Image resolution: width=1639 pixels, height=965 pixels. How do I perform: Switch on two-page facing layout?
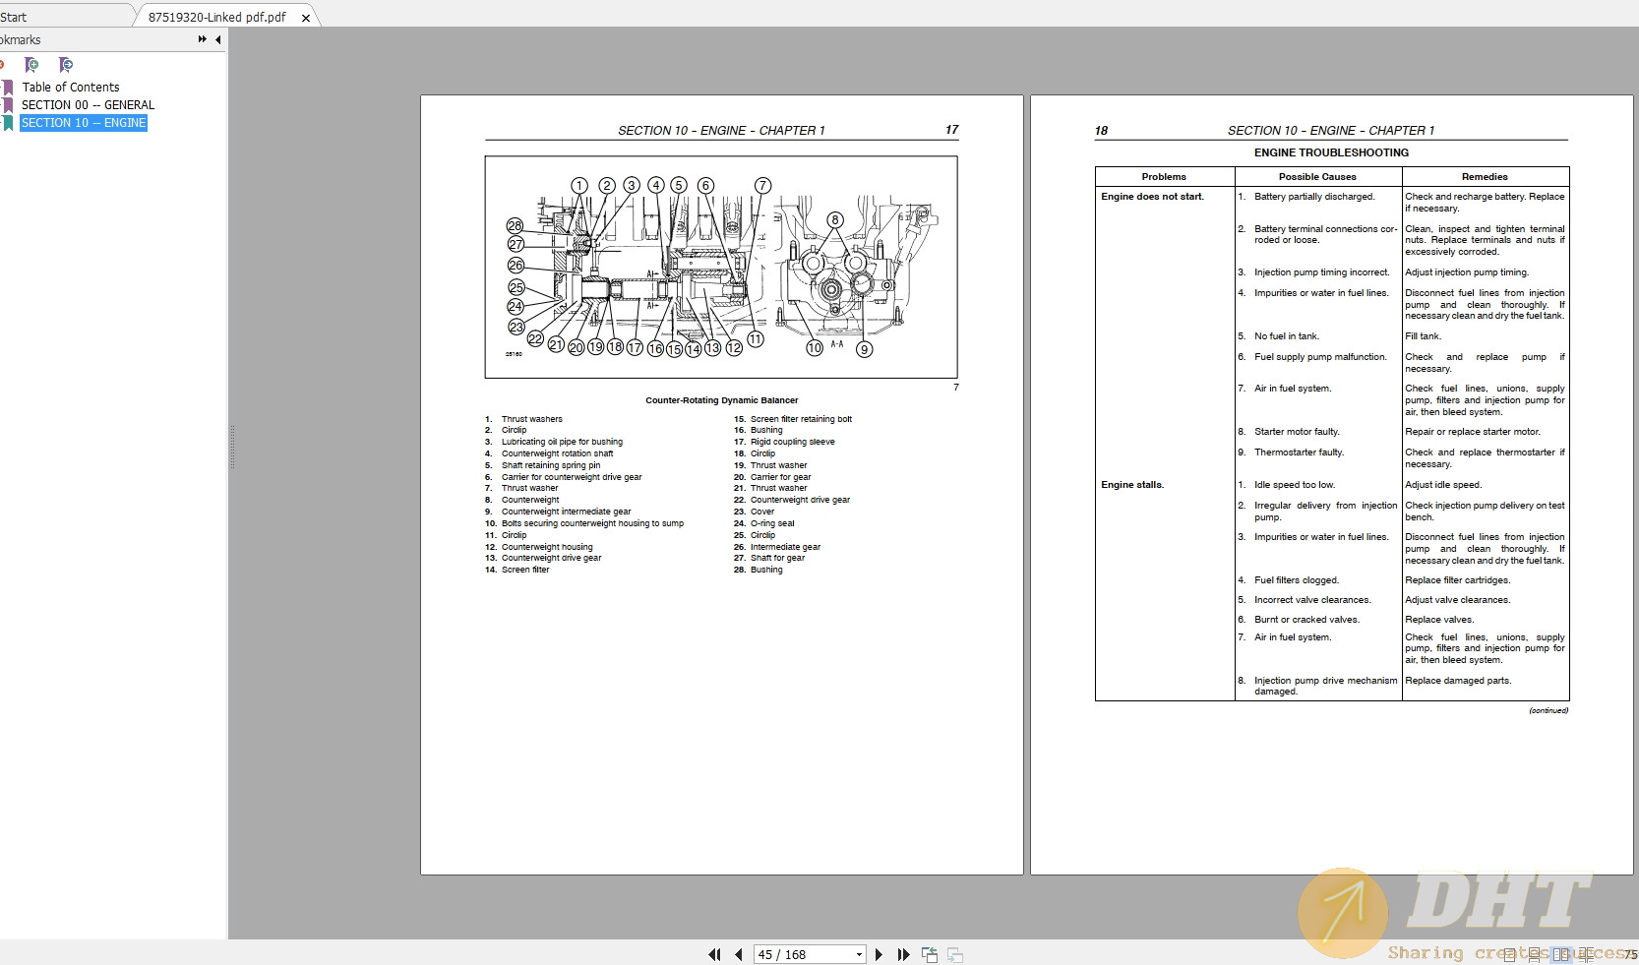pyautogui.click(x=1563, y=954)
